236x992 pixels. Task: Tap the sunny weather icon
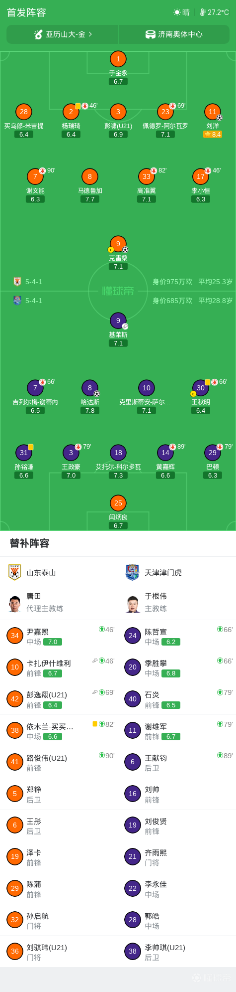coord(177,12)
